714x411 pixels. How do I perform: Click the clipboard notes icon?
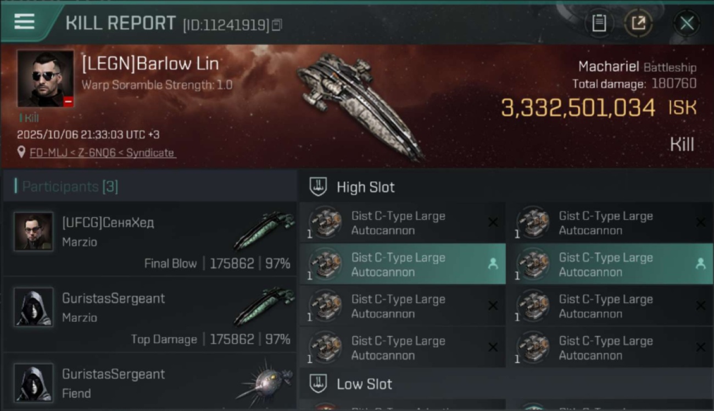coord(599,24)
